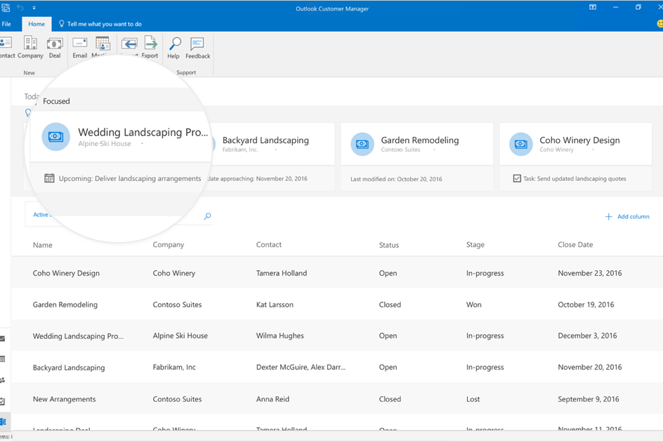Click the Garden Remodeling deal card icon
Screen dimensions: 663x442
tap(362, 144)
